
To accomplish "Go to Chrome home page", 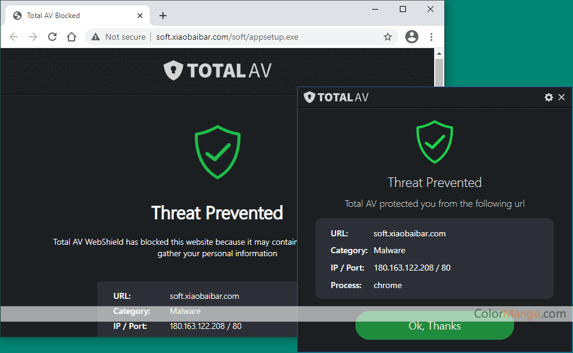I will [72, 37].
